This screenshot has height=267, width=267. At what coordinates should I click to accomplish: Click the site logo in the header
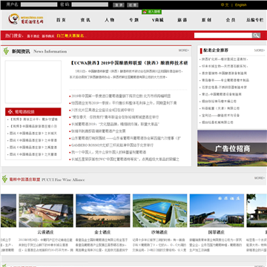click(x=25, y=19)
